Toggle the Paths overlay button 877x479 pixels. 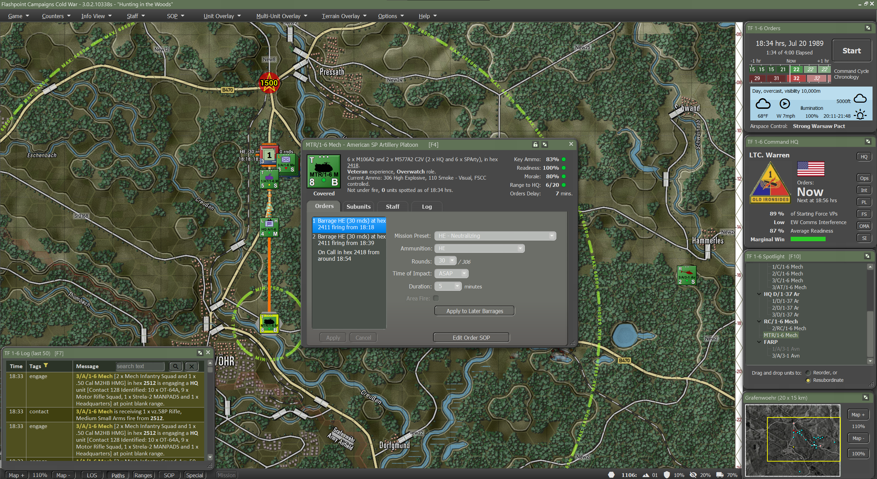coord(118,475)
